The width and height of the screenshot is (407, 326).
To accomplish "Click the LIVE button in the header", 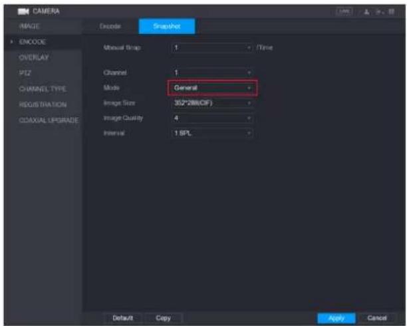I will coord(344,12).
